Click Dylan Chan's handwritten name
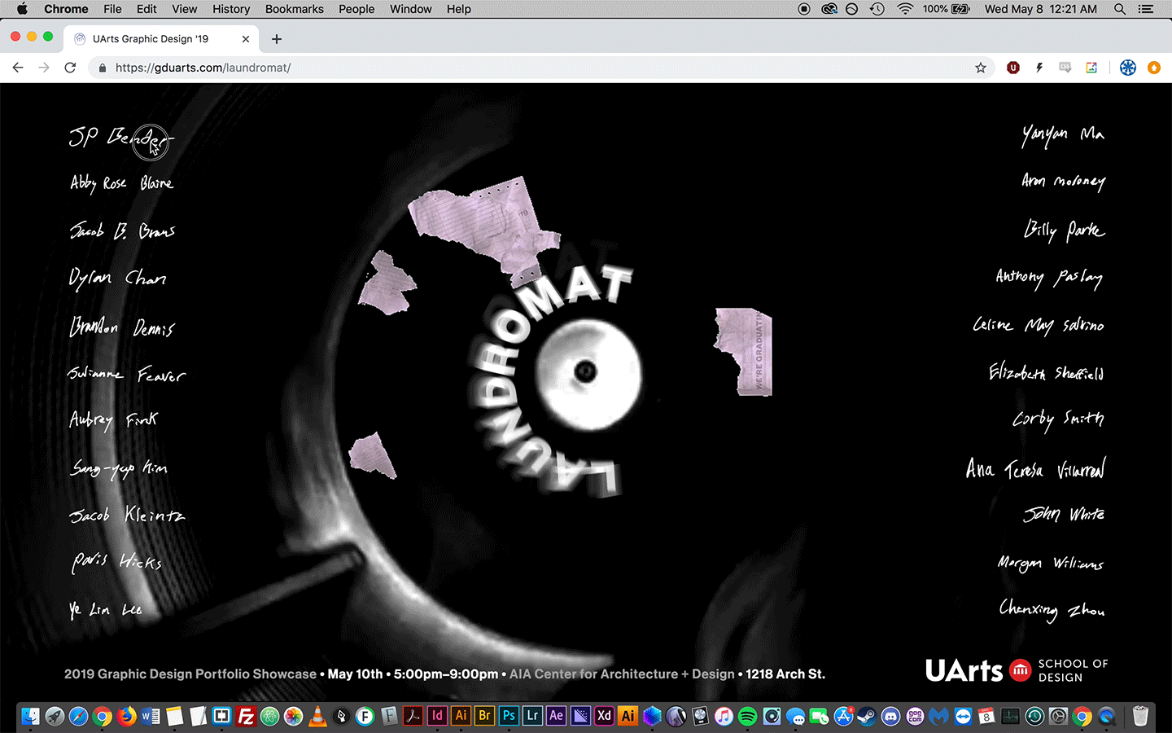 118,279
